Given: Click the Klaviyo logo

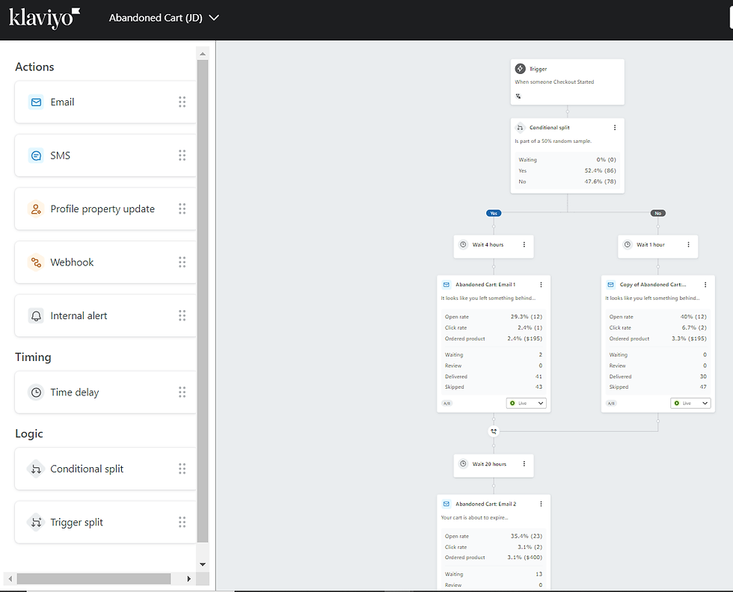Looking at the screenshot, I should (44, 18).
